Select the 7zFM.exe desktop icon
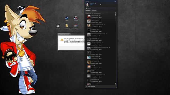 58,26
